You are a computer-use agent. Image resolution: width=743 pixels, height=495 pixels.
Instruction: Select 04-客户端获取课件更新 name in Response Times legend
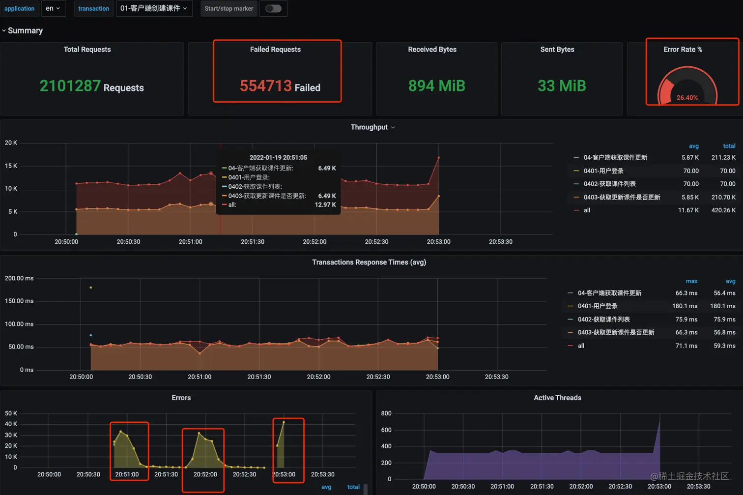[x=609, y=293]
